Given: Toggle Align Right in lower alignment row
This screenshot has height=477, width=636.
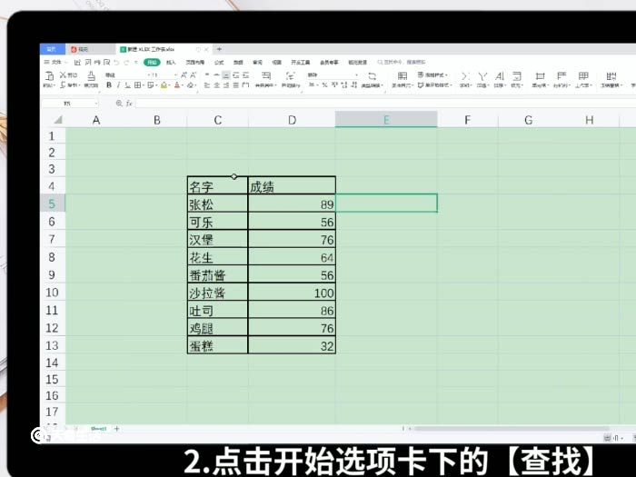Looking at the screenshot, I should [x=226, y=85].
